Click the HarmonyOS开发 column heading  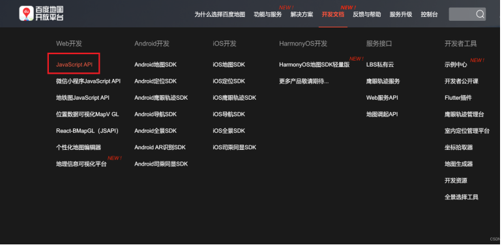point(303,44)
